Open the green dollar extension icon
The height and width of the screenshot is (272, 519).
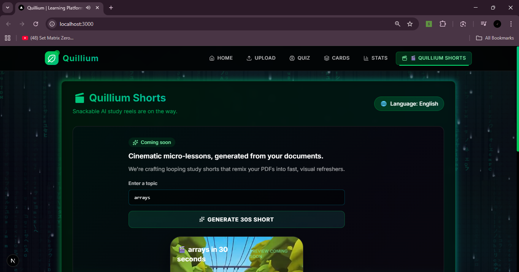(x=429, y=24)
